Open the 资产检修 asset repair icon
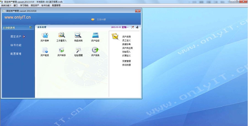This screenshot has height=126, width=248. tap(95, 35)
